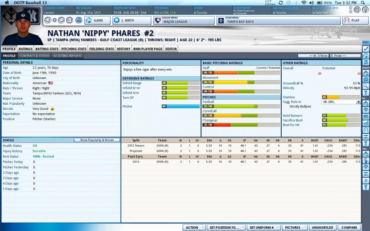Screen dimensions: 370x231
Task: Click the Stamina 45 rating bar
Action: (341, 97)
